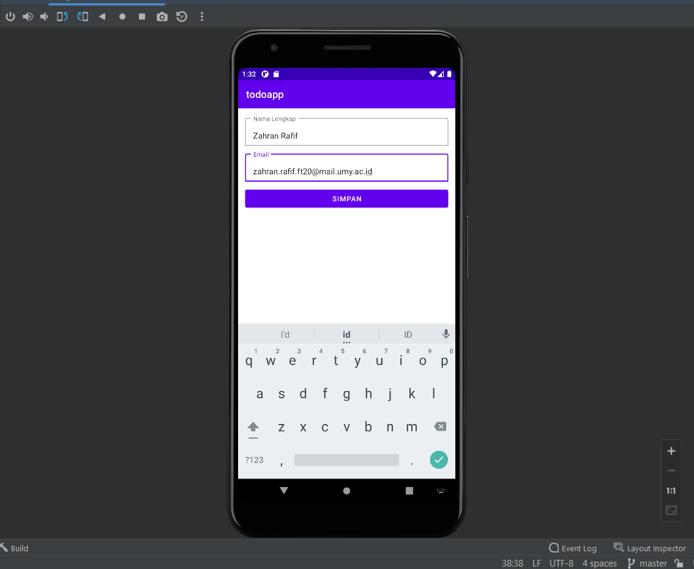Screen dimensions: 694x569
Task: Choose the lowercase "id" keyboard suggestion
Action: [346, 335]
